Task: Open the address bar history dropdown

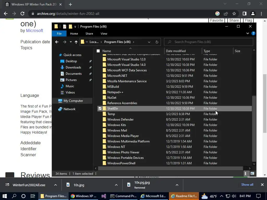Action: point(149,42)
